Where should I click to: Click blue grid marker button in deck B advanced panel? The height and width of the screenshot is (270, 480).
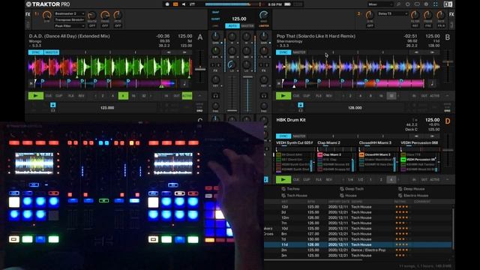point(300,105)
